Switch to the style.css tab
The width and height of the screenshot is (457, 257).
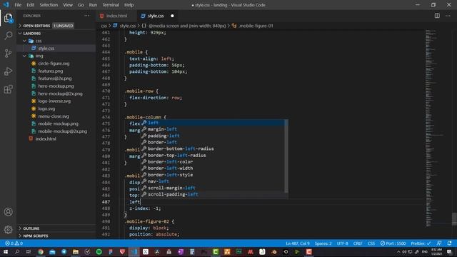(x=156, y=16)
